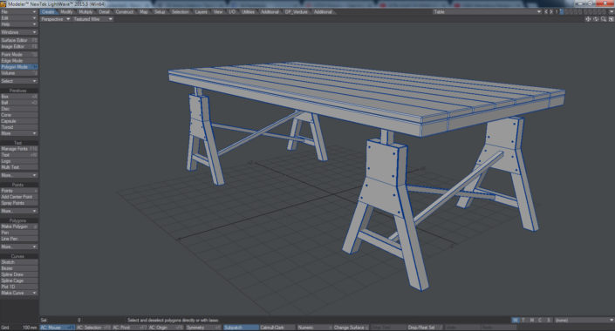This screenshot has height=331, width=615.
Task: Toggle Polygon Mode selection
Action: (19, 67)
